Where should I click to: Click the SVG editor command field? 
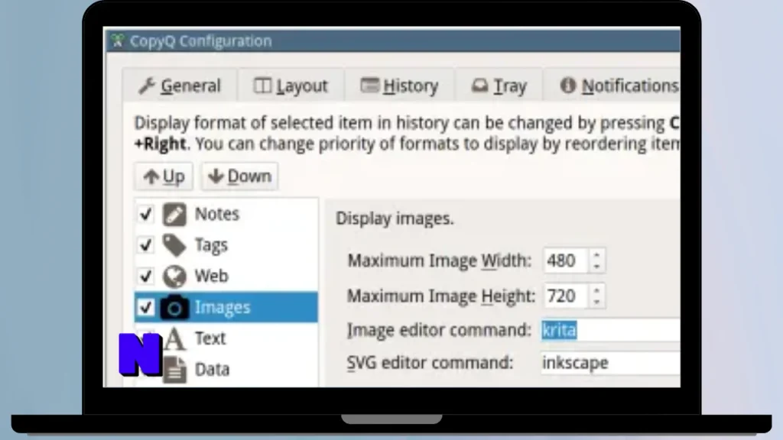[611, 363]
